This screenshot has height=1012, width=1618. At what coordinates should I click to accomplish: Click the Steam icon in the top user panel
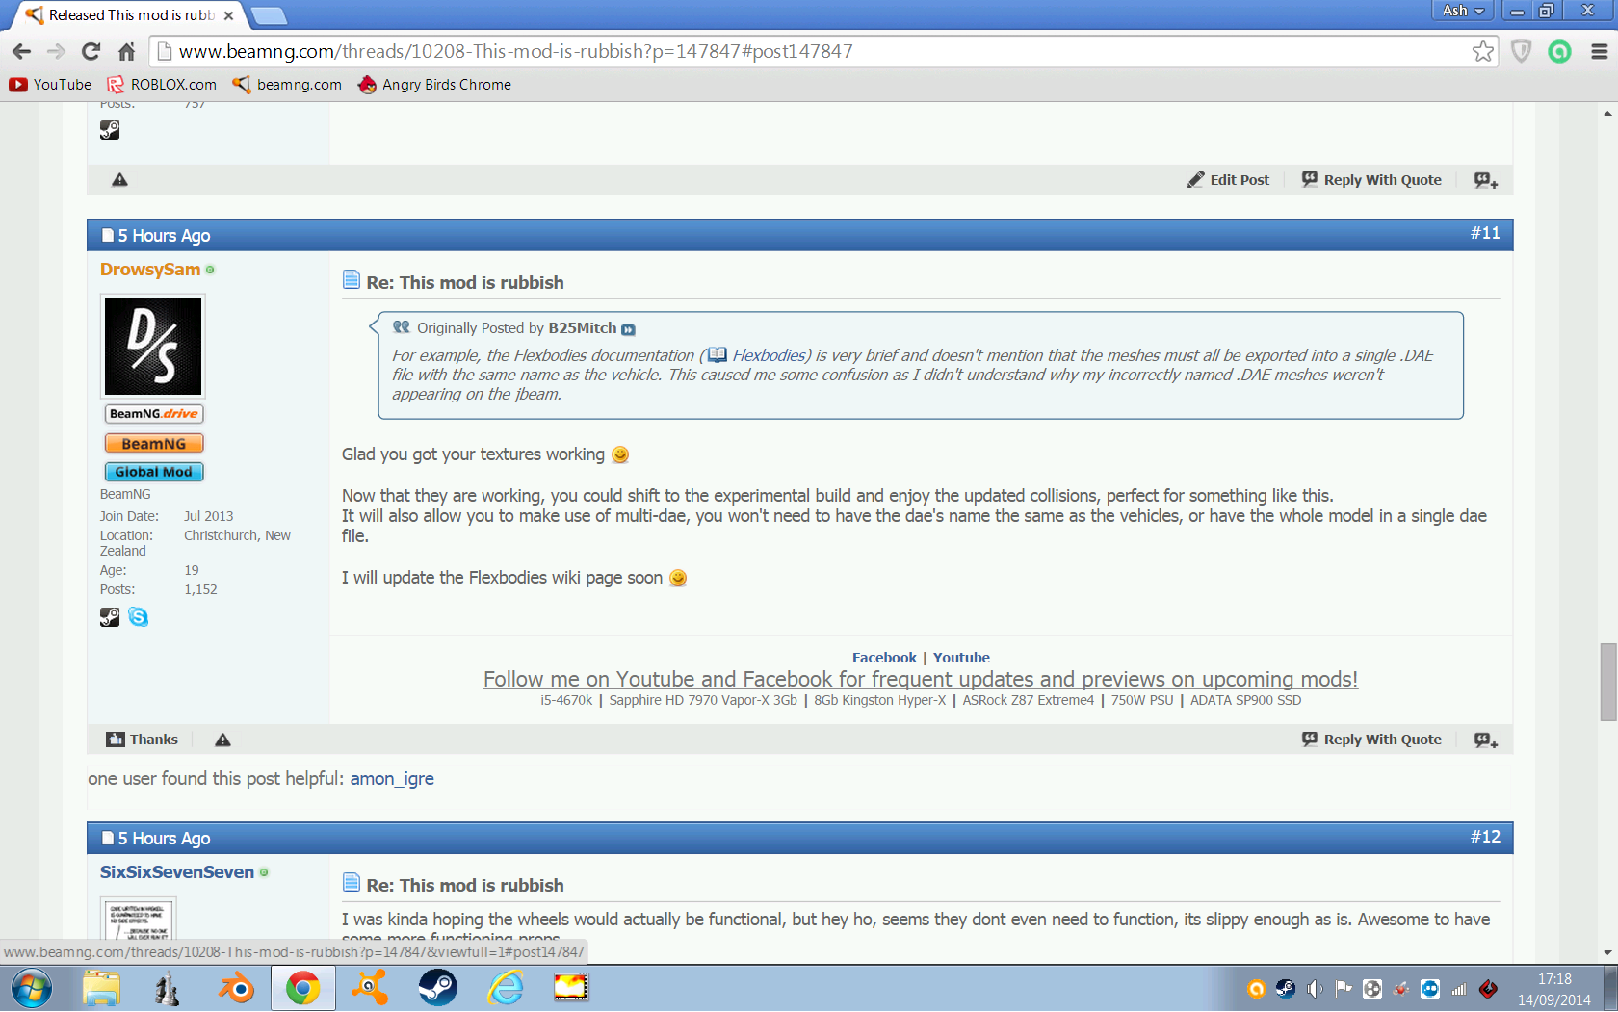click(110, 131)
